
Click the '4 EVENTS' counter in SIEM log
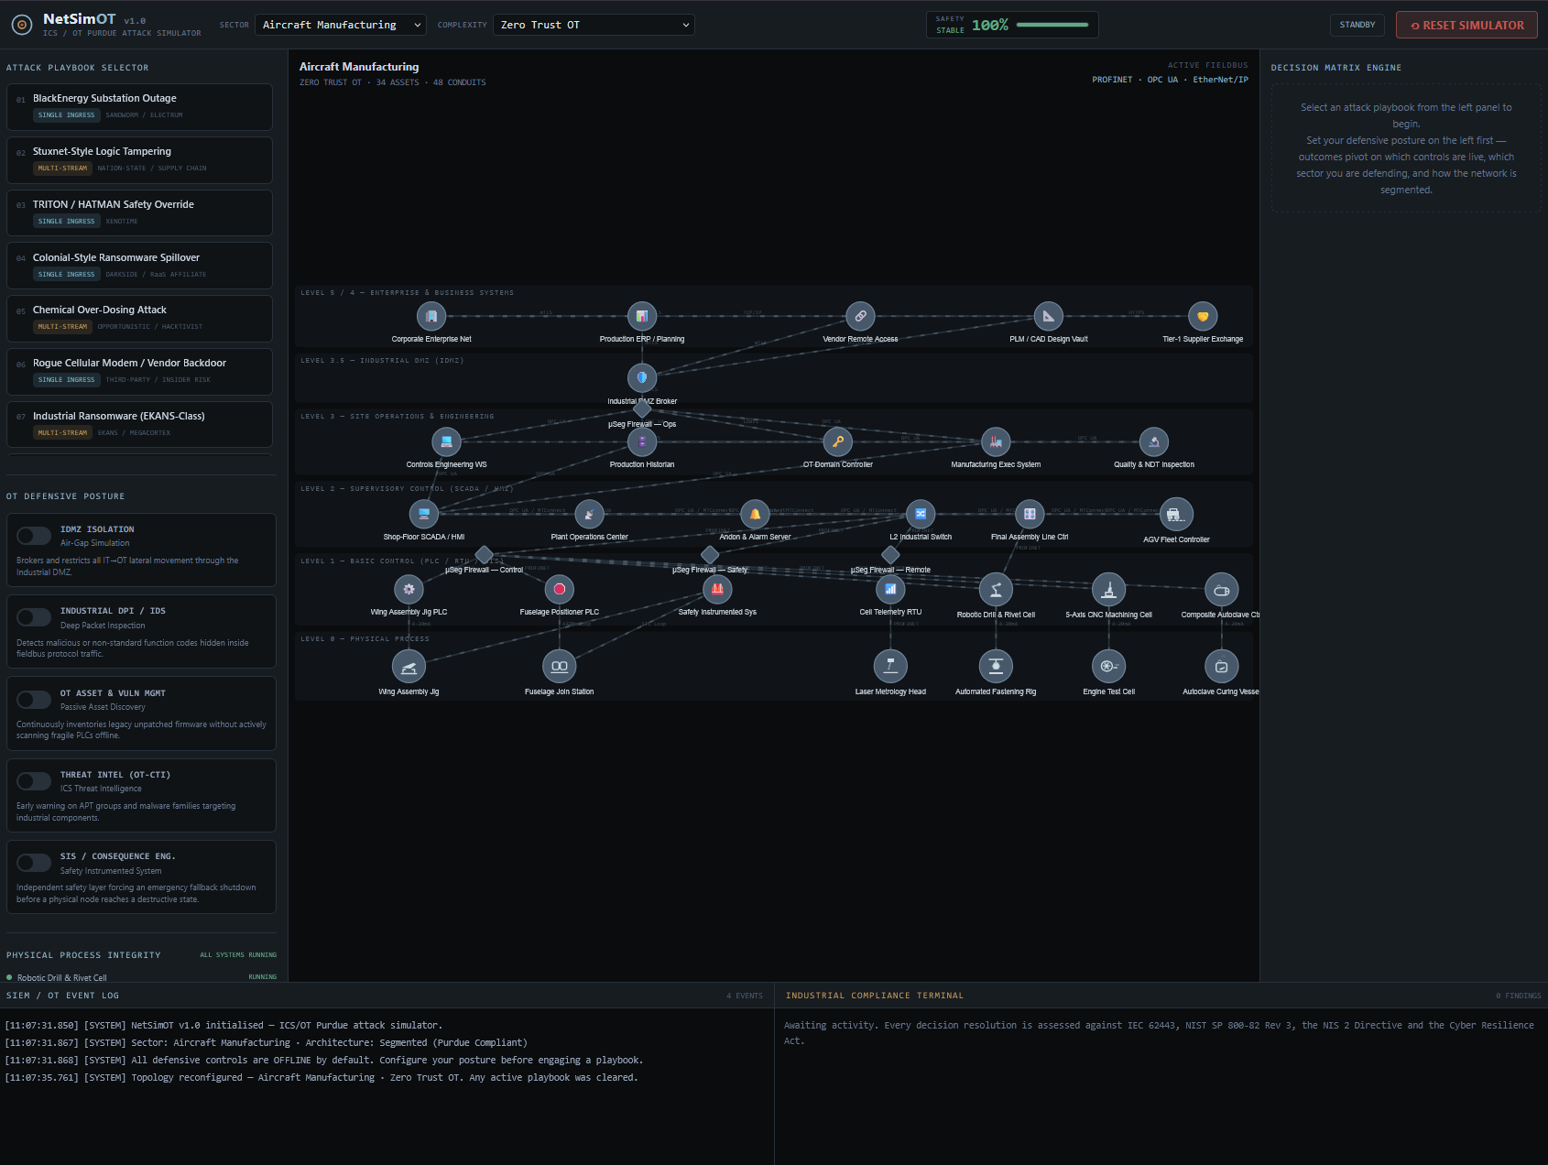[745, 996]
